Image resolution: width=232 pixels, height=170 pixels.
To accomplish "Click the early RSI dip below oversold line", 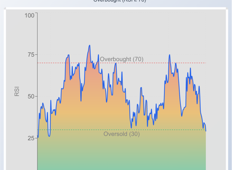I will [x=49, y=136].
